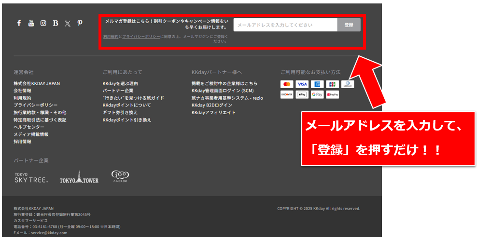Viewport: 477px width, 237px height.
Task: Click the Tokyo Skytree partner logo
Action: coord(31,178)
